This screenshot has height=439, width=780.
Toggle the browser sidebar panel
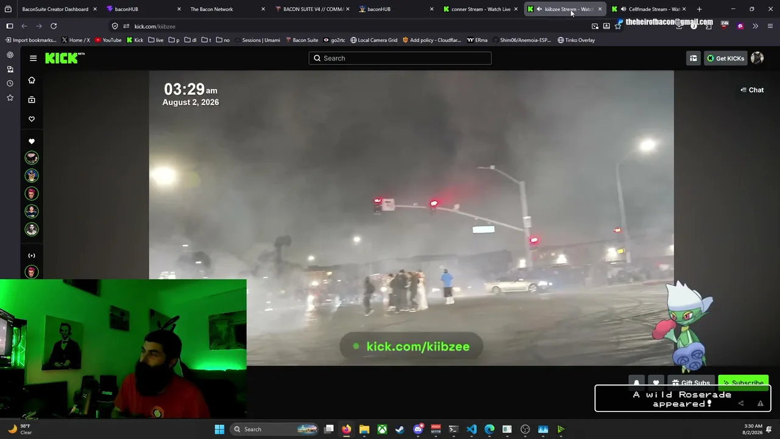tap(10, 26)
